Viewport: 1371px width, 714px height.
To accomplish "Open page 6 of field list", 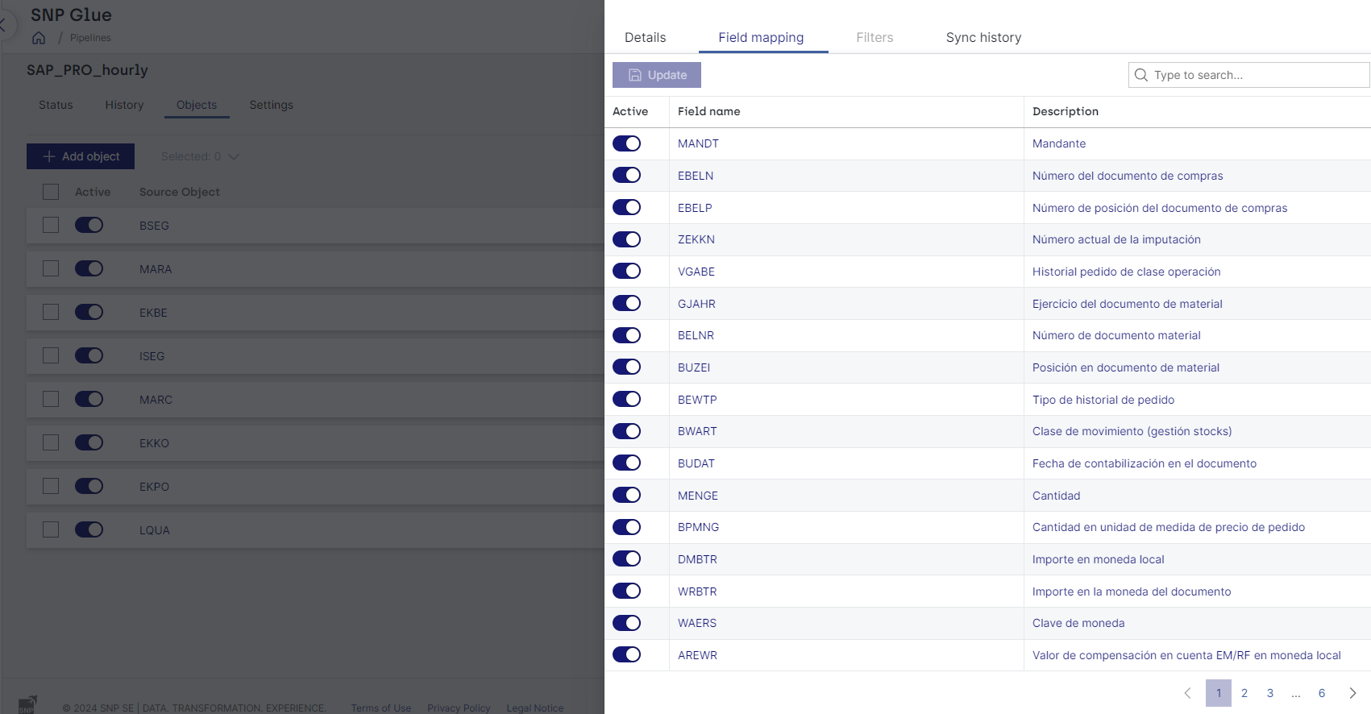I will pyautogui.click(x=1322, y=693).
